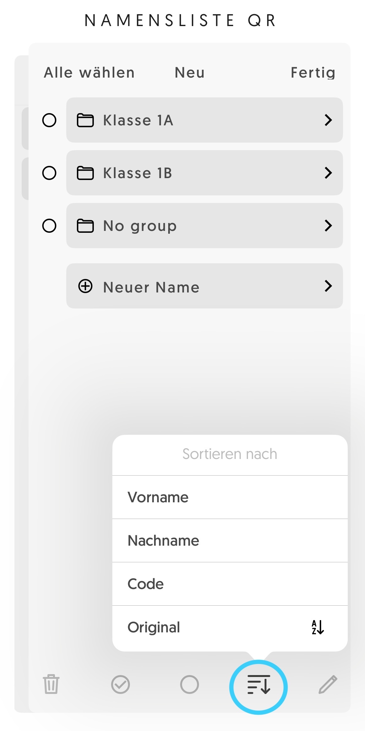Click the folder icon of No group

tap(85, 226)
